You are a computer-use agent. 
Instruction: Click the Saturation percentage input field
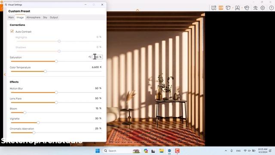[98, 57]
